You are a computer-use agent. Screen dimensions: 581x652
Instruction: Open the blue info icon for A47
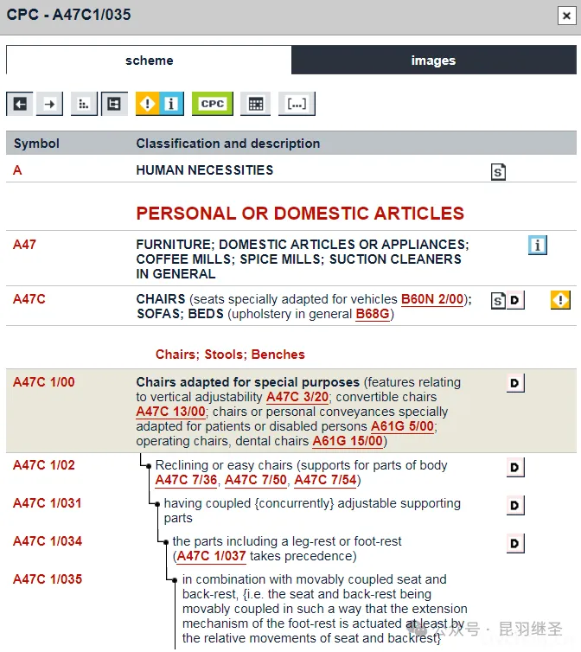(x=538, y=246)
